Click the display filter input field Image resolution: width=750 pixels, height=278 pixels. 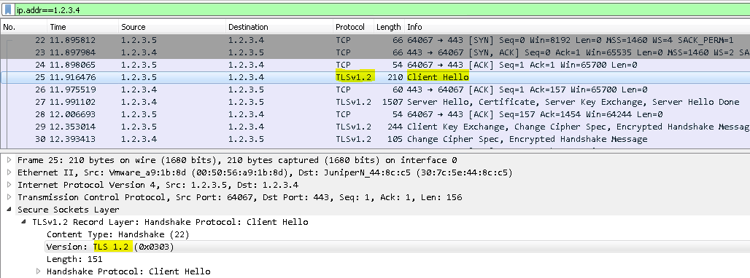(382, 9)
